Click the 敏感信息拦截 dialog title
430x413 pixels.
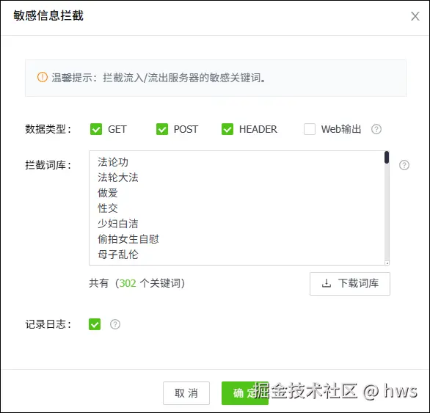(x=48, y=15)
